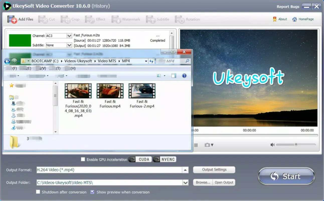Click Explorer refresh button
This screenshot has height=201, width=324.
pyautogui.click(x=151, y=61)
